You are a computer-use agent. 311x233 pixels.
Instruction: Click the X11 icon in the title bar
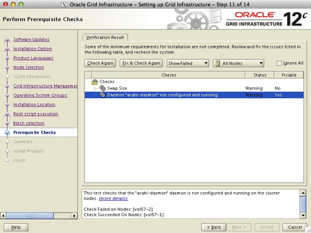[x=64, y=4]
